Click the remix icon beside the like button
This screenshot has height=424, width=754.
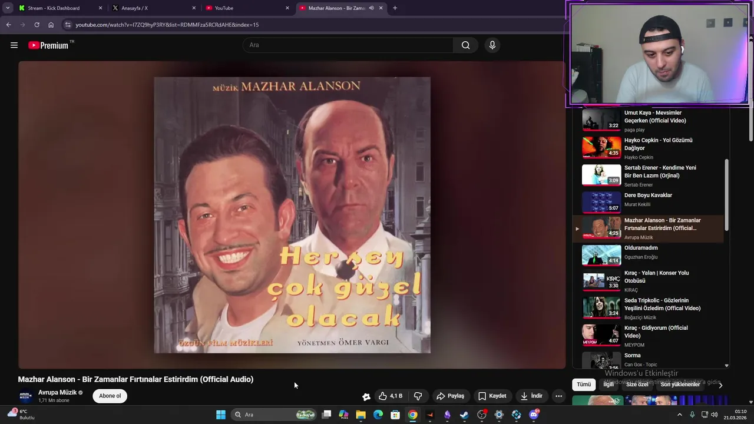pyautogui.click(x=366, y=396)
